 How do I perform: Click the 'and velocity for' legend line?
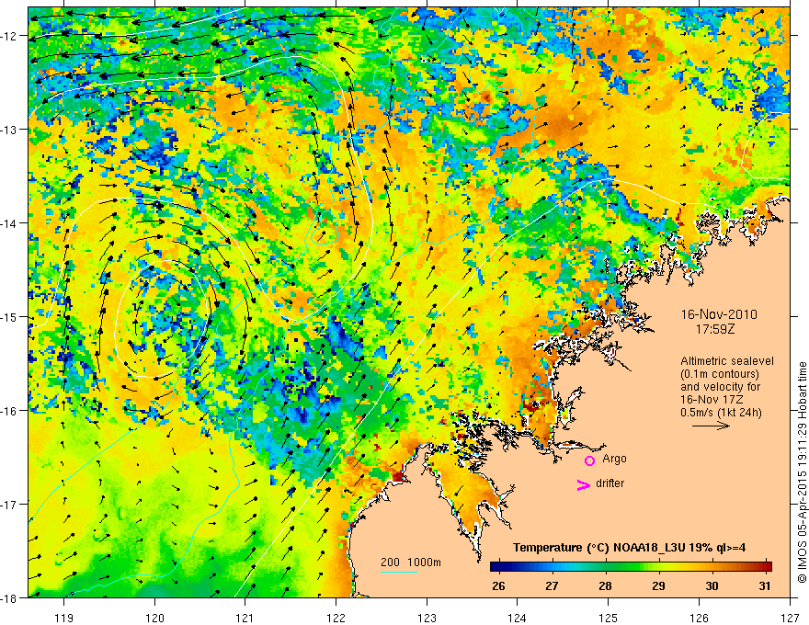[x=720, y=387]
